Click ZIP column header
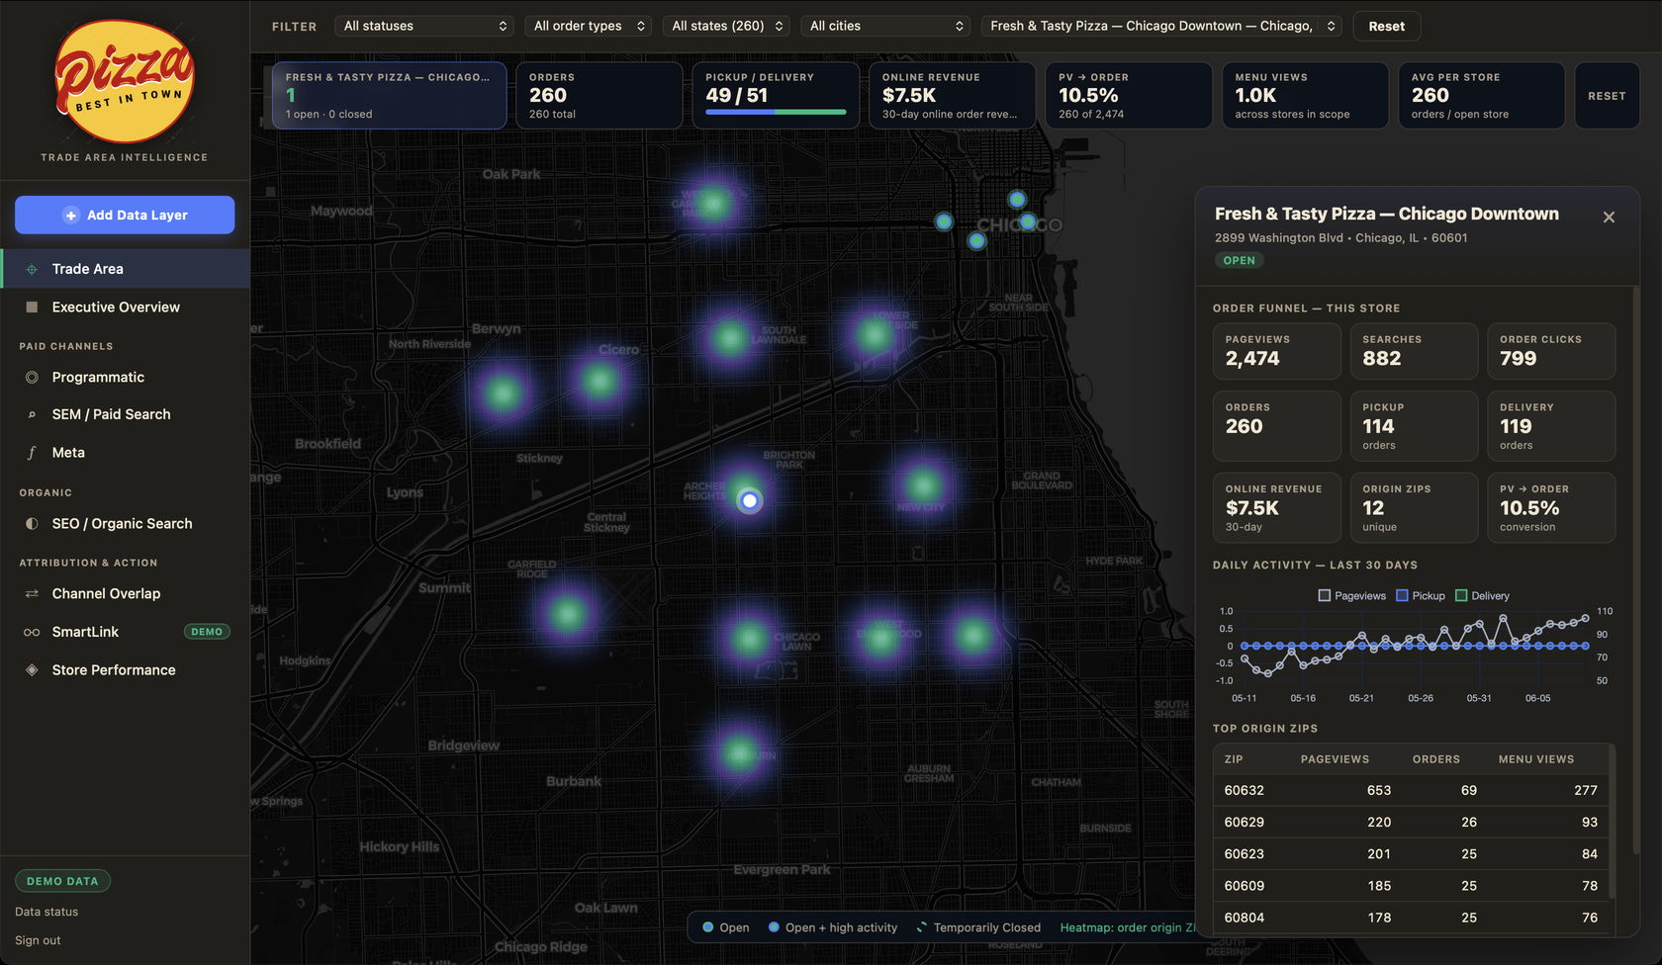This screenshot has width=1662, height=965. [x=1234, y=759]
